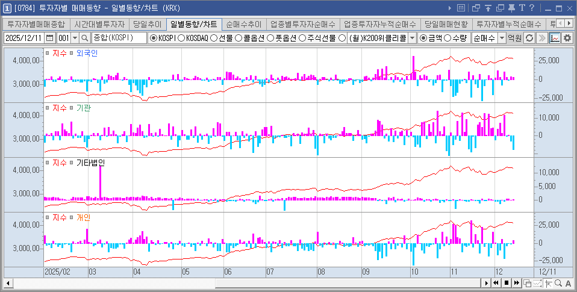
Task: Open the 투자자별누적순매수 tab
Action: [509, 24]
